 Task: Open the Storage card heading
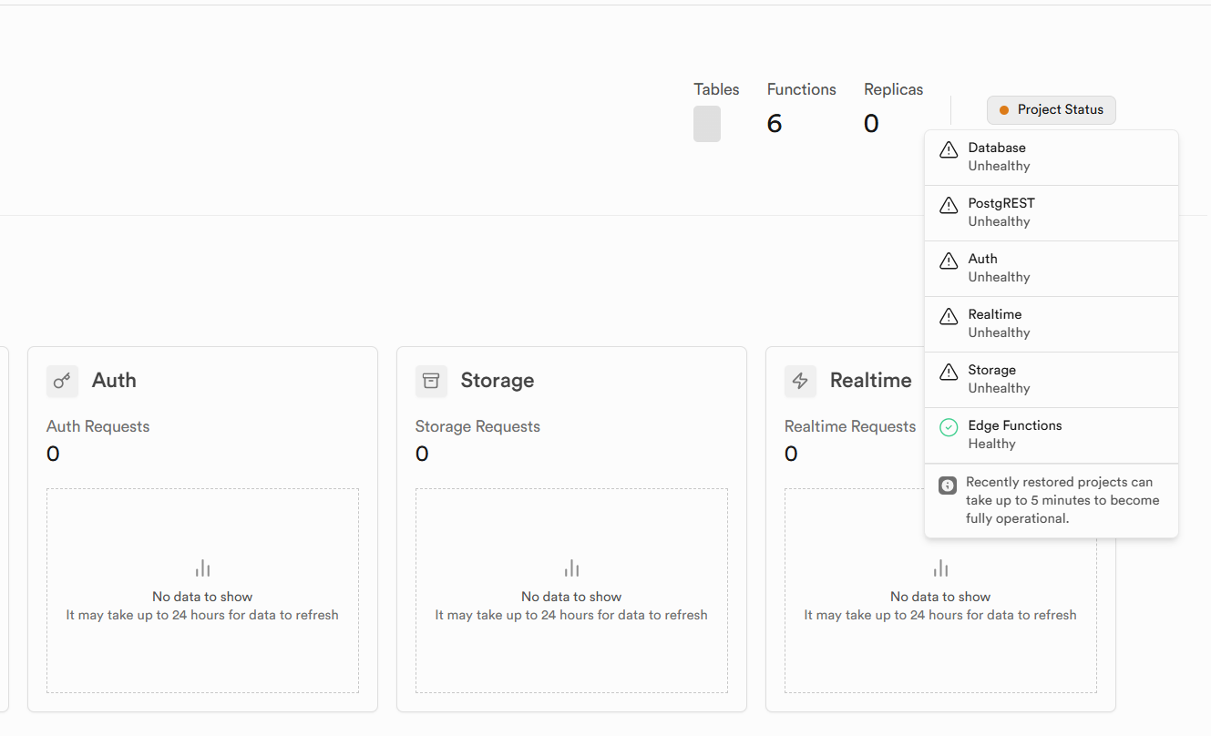click(498, 381)
